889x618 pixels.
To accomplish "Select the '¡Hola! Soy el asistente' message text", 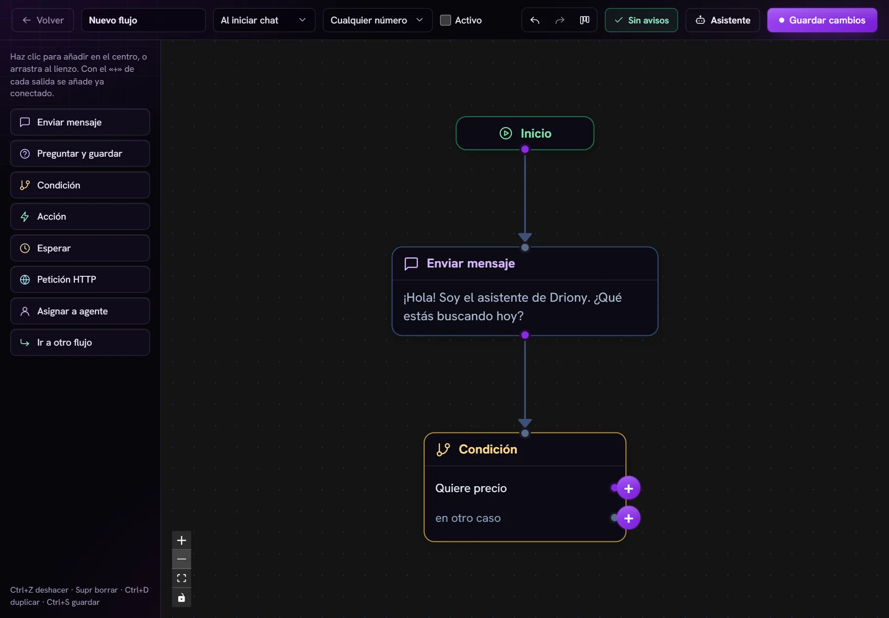I will click(513, 307).
